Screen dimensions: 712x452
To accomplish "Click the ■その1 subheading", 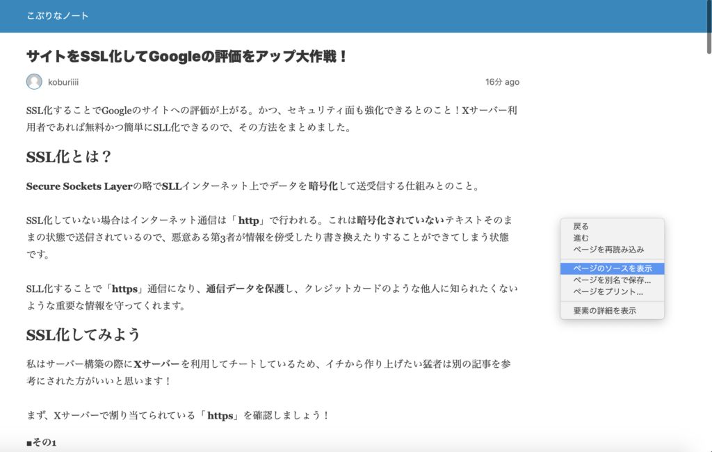I will 41,443.
